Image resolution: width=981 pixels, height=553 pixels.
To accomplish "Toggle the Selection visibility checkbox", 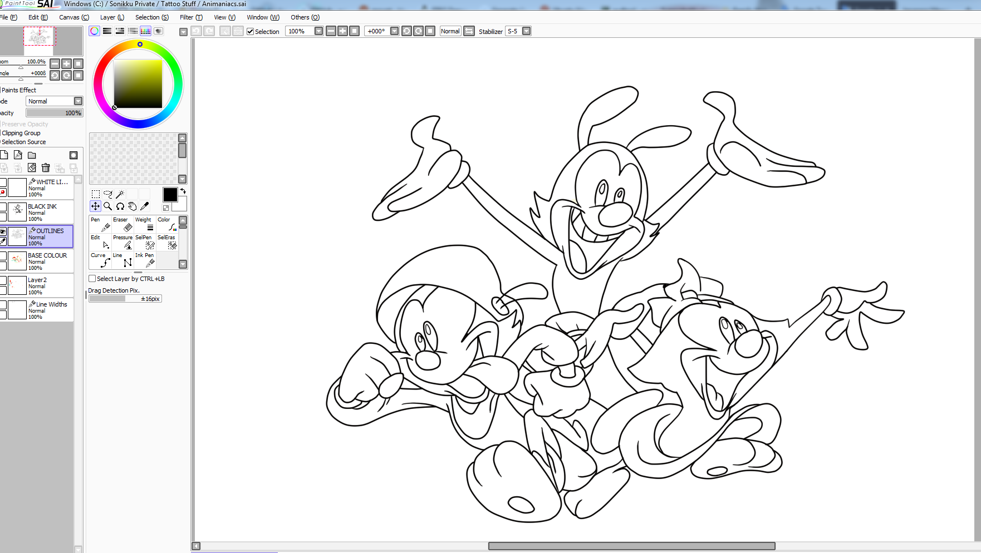I will click(x=251, y=32).
